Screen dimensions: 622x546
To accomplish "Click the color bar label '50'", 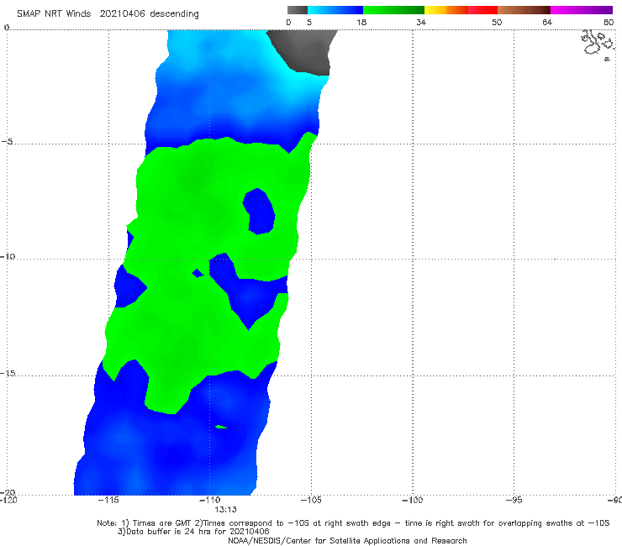I will click(497, 22).
